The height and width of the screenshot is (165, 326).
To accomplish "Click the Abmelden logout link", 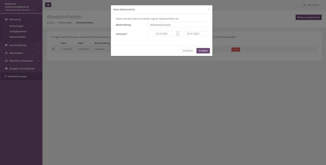I will 311,5.
